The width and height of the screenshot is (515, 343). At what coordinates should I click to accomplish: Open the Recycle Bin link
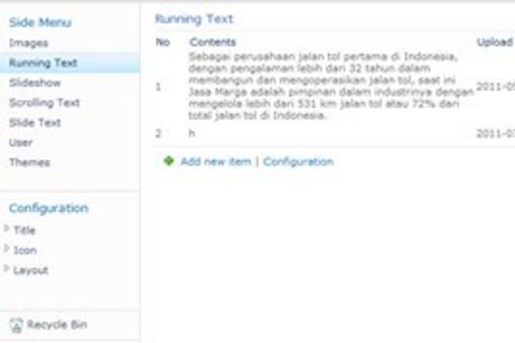[x=56, y=325]
